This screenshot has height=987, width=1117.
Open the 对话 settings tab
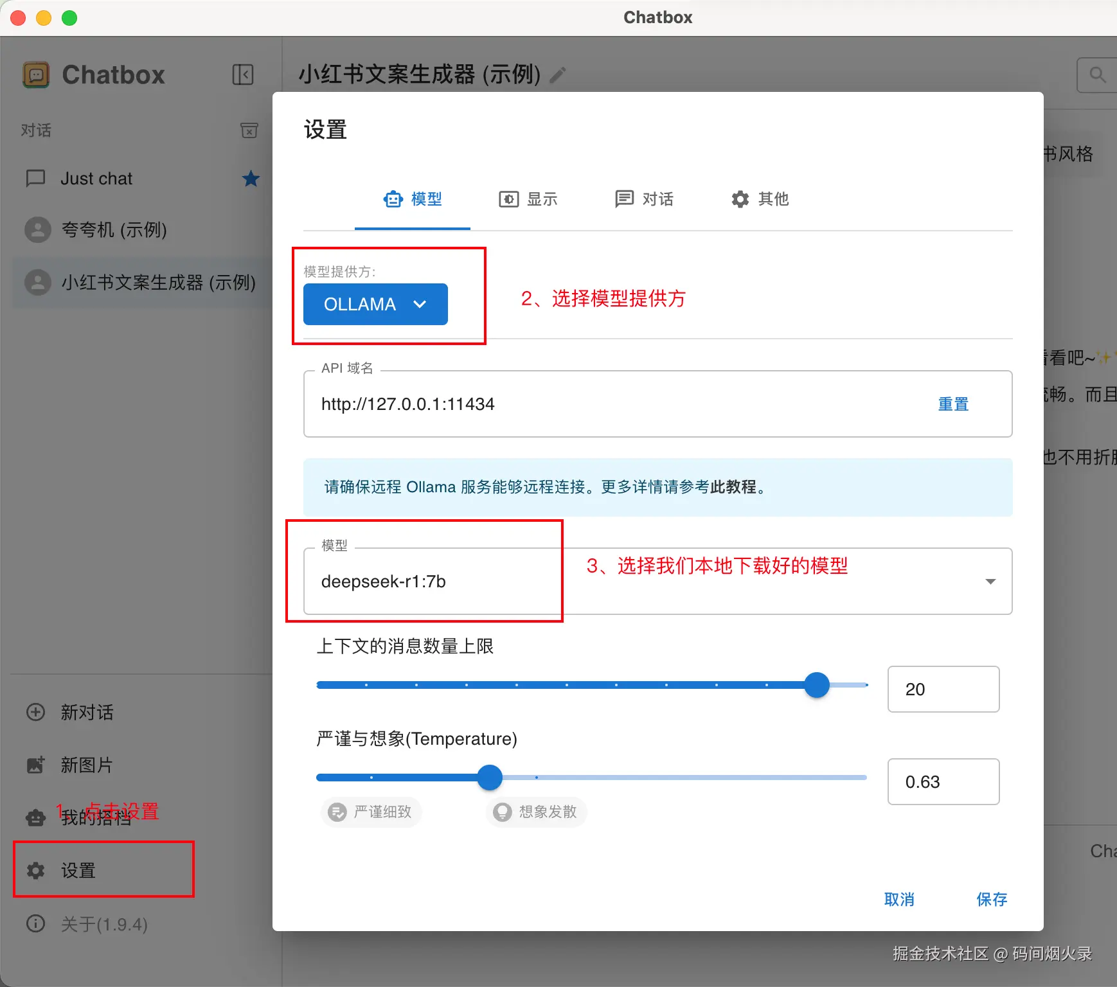644,199
